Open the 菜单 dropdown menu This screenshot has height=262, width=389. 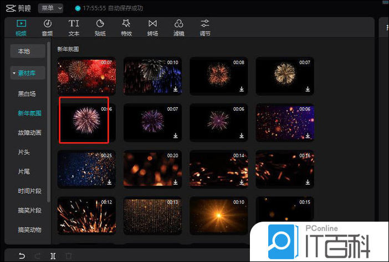(x=50, y=8)
